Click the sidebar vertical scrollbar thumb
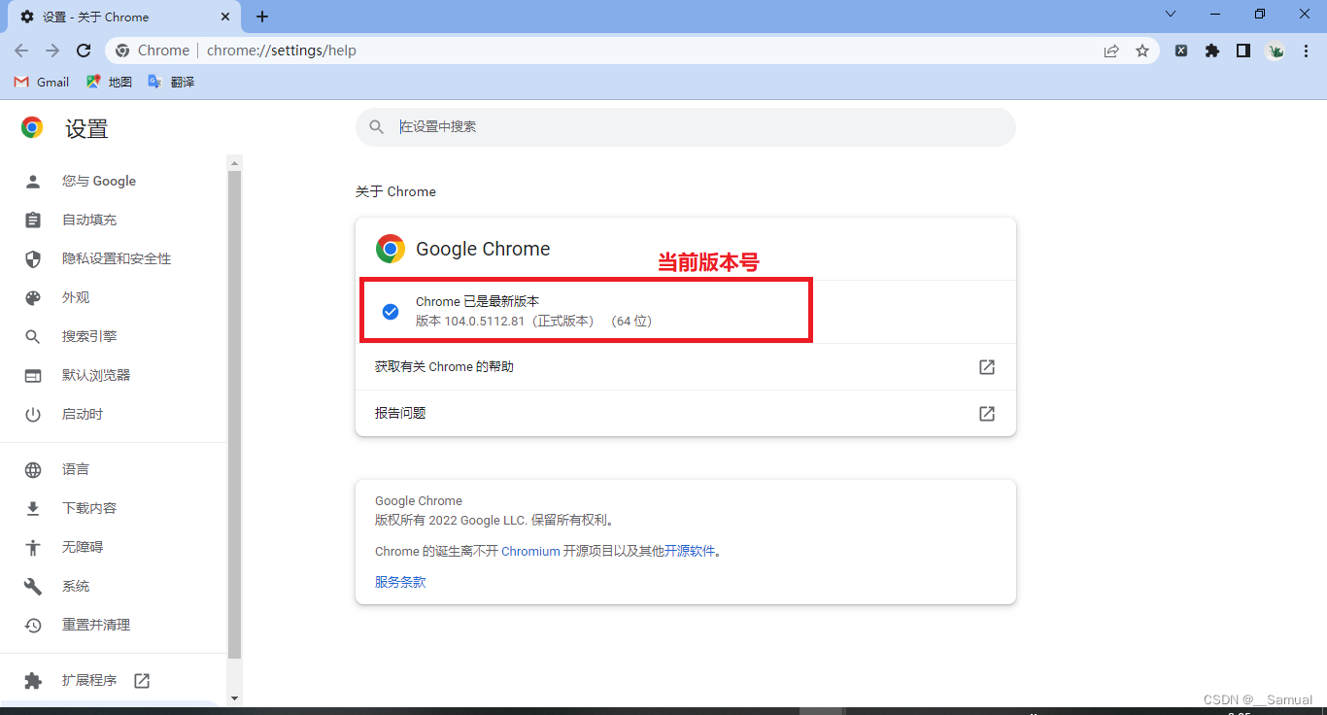The width and height of the screenshot is (1327, 715). 234,416
